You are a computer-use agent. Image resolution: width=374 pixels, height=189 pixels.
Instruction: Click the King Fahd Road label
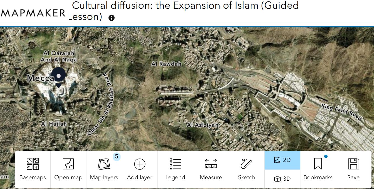tap(341, 112)
